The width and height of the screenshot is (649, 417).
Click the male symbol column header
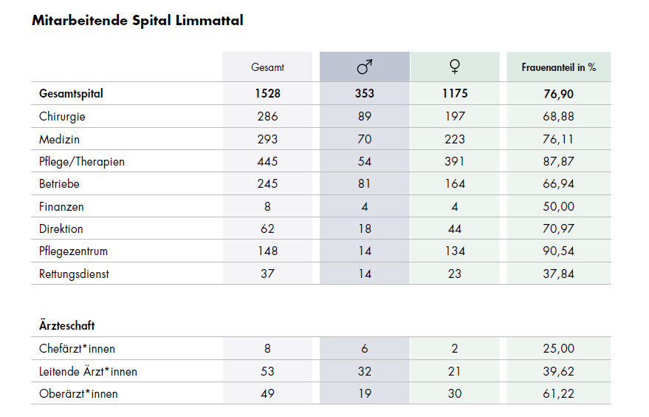coord(364,67)
